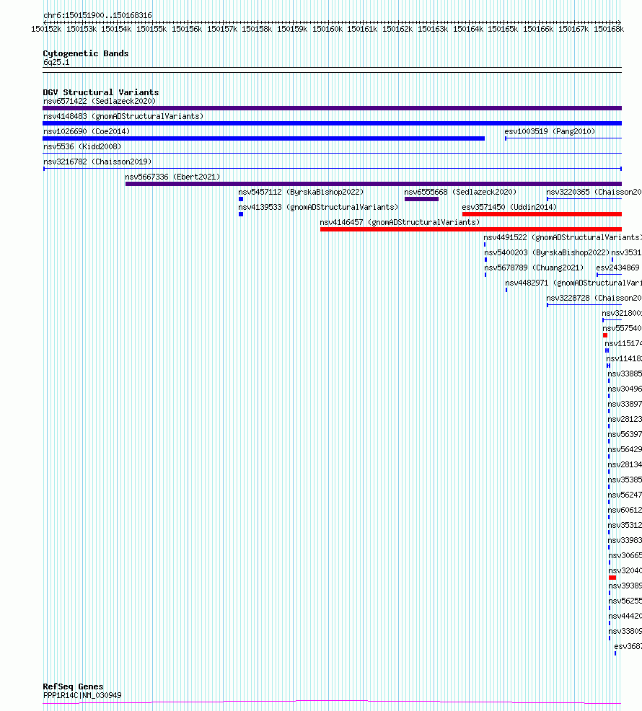
Task: Open variant nsv4491522 label
Action: [x=563, y=238]
